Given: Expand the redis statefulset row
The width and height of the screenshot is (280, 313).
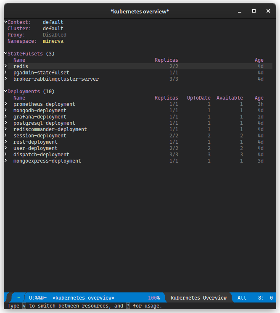Looking at the screenshot, I should pos(5,66).
